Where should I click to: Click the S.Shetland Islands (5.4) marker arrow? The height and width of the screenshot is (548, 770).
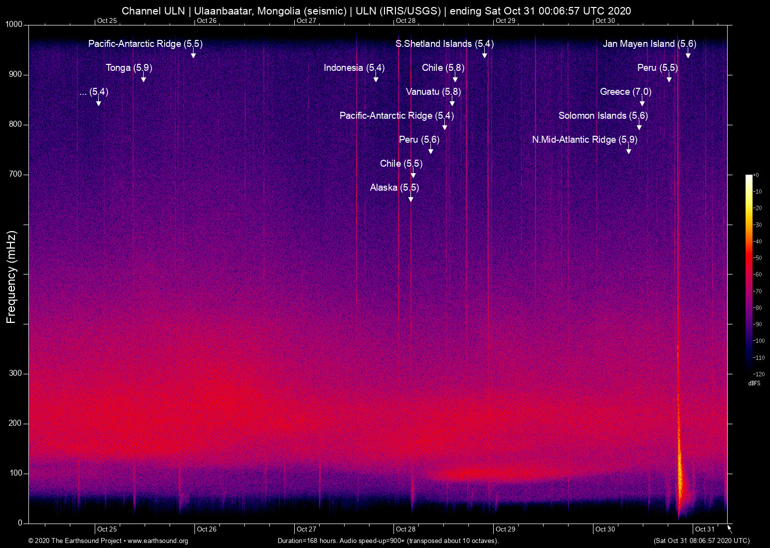(x=484, y=55)
